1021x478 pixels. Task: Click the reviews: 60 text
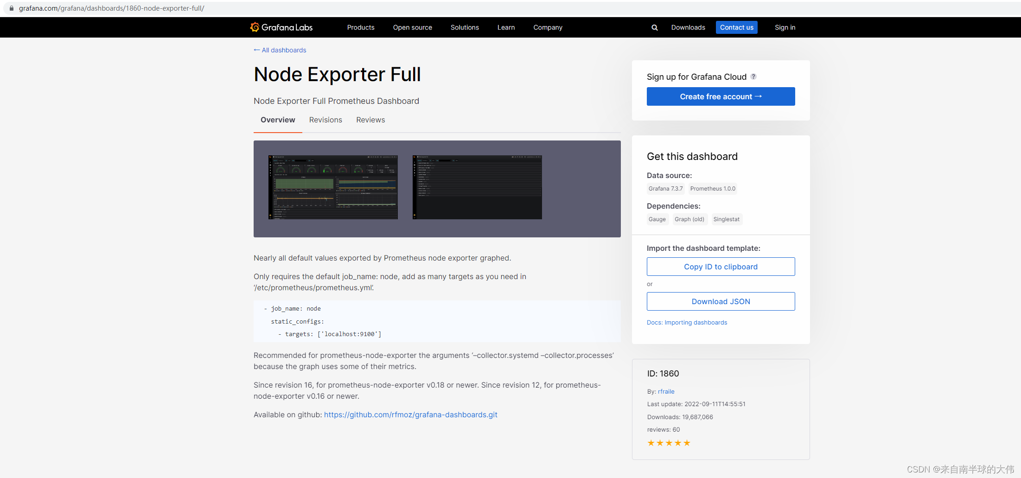point(664,429)
